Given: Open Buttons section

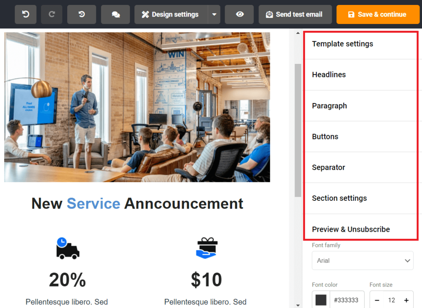Looking at the screenshot, I should [x=361, y=136].
